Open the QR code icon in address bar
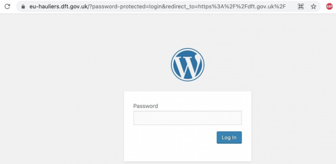The height and width of the screenshot is (164, 336). tap(301, 6)
